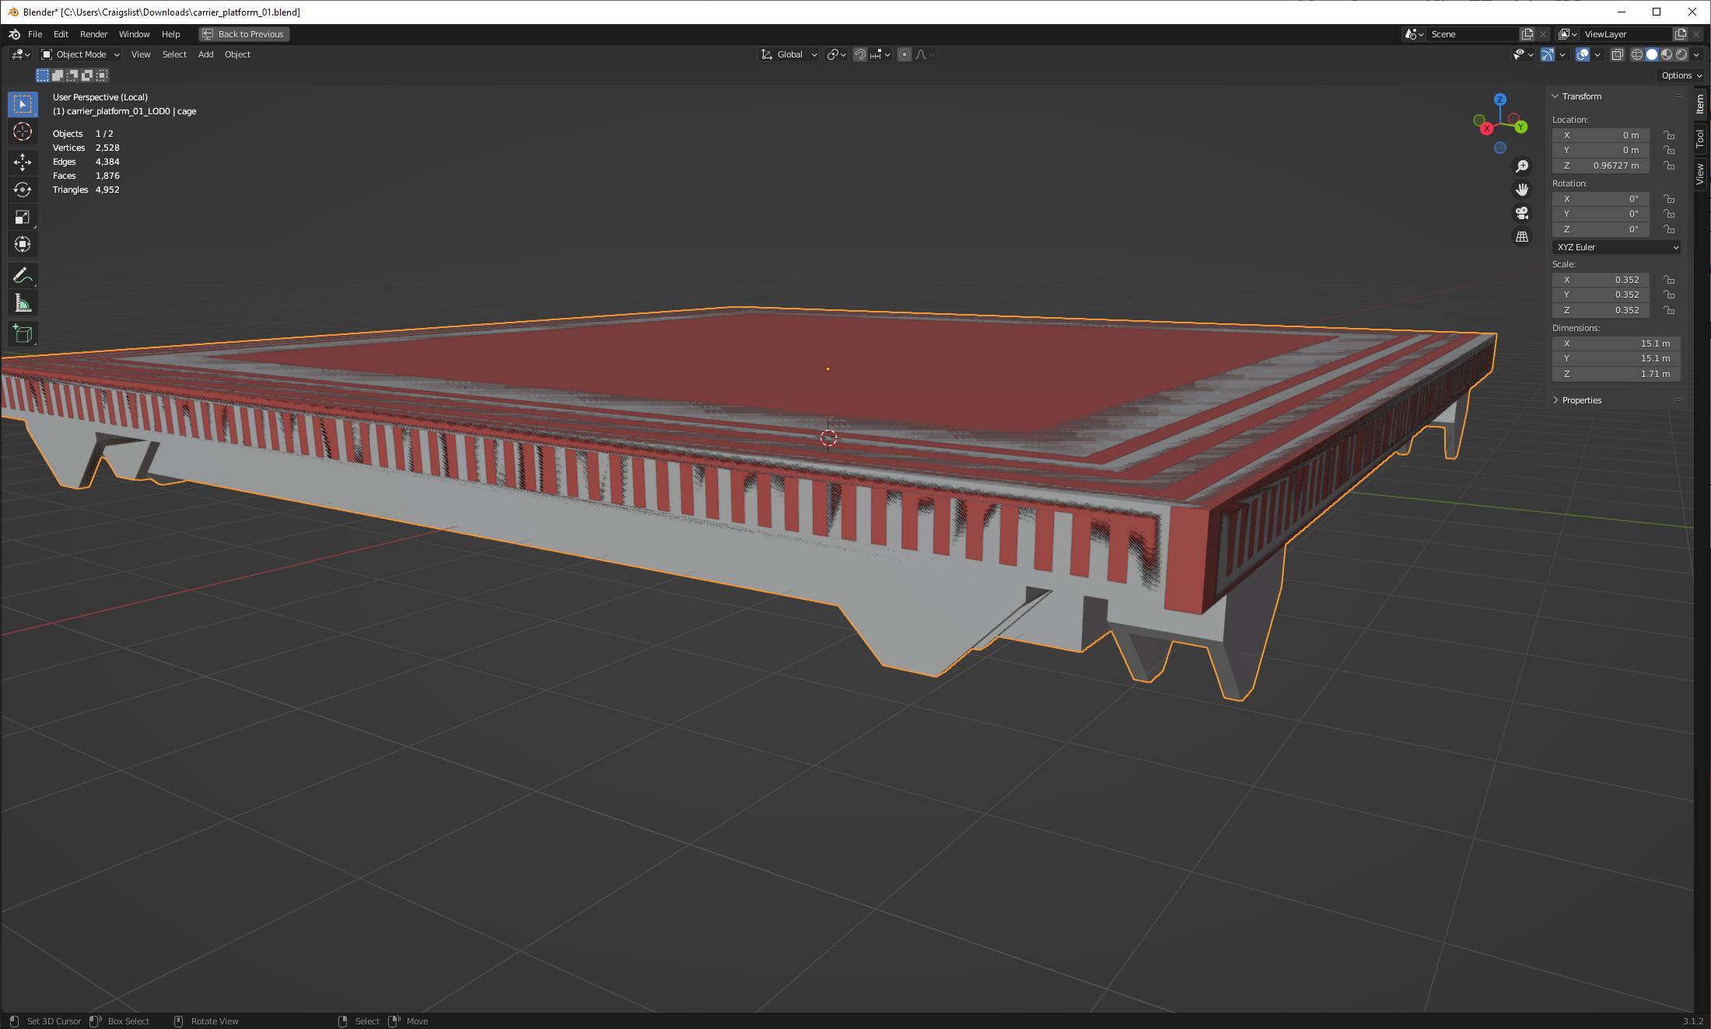
Task: Expand the XYZ Euler rotation dropdown
Action: click(1615, 246)
